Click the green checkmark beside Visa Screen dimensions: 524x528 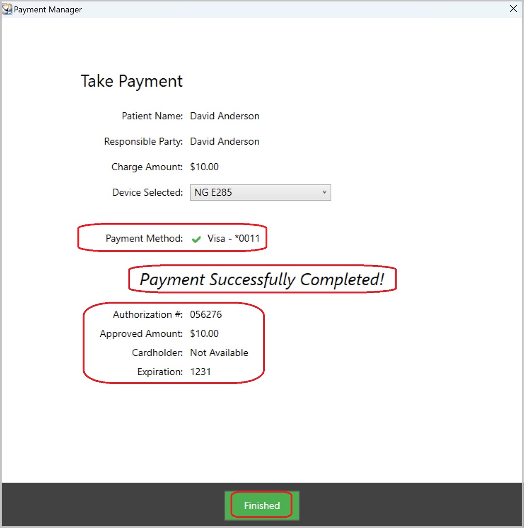196,239
